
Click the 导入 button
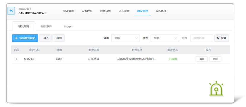(46, 38)
